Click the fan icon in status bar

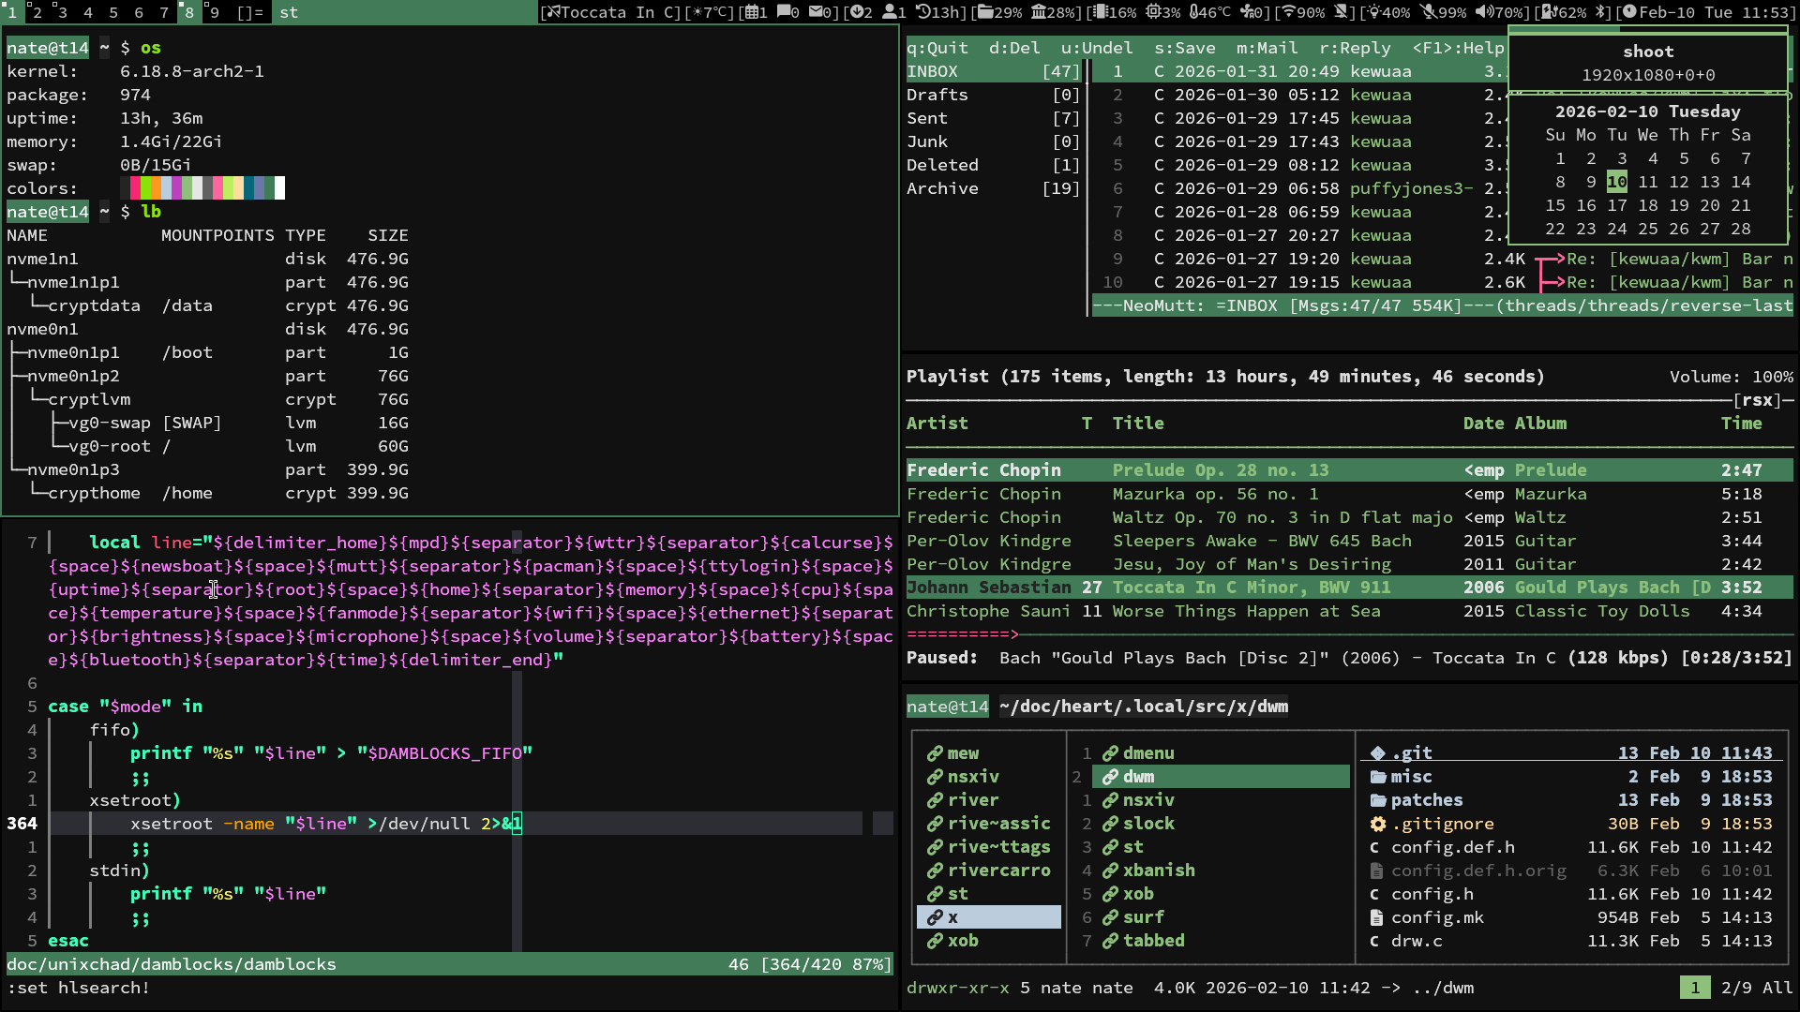pos(1247,12)
